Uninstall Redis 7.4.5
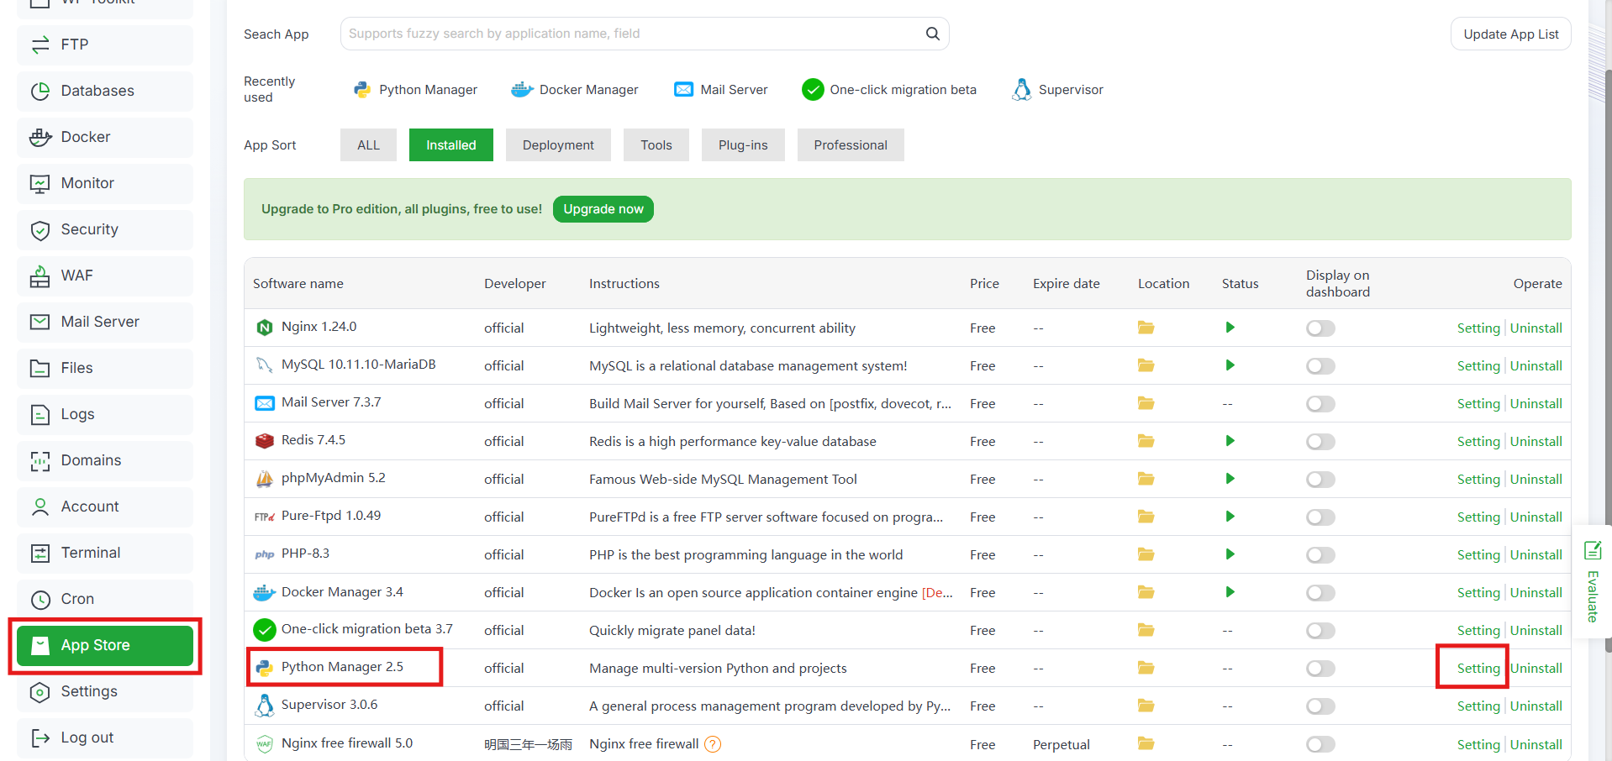 pos(1536,441)
